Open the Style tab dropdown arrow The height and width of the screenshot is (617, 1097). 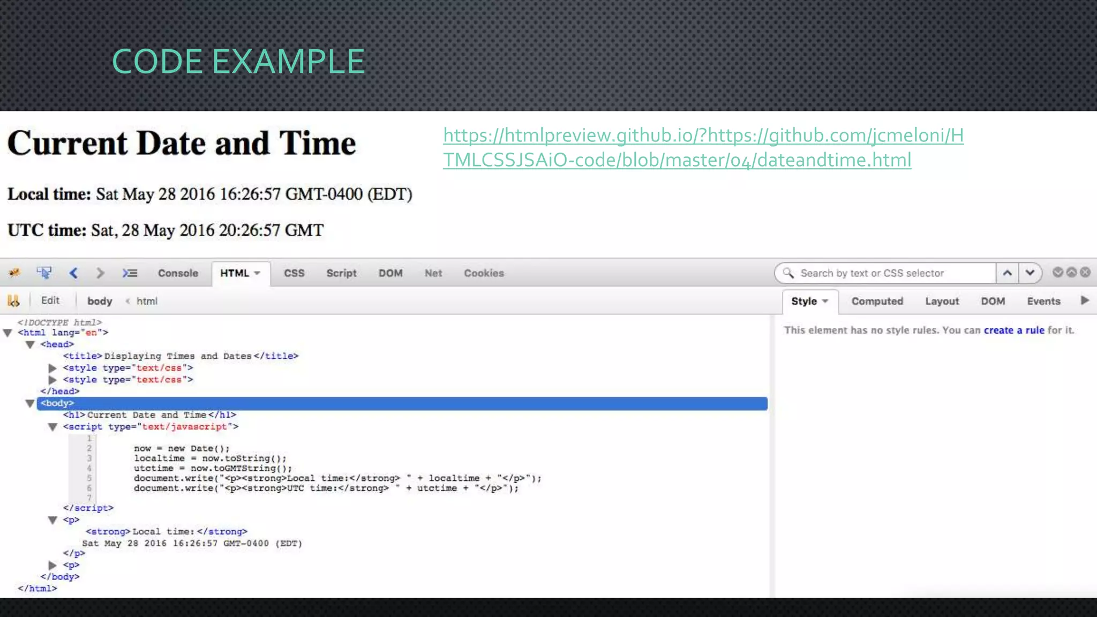(825, 301)
